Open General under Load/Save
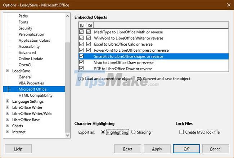Image resolution: width=234 pixels, height=158 pixels. [x=25, y=77]
